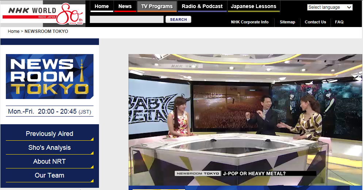Viewport: 363px width, 190px height.
Task: Click the Mon.-Fri. 20:00 - 20:45 schedule text
Action: [x=50, y=111]
